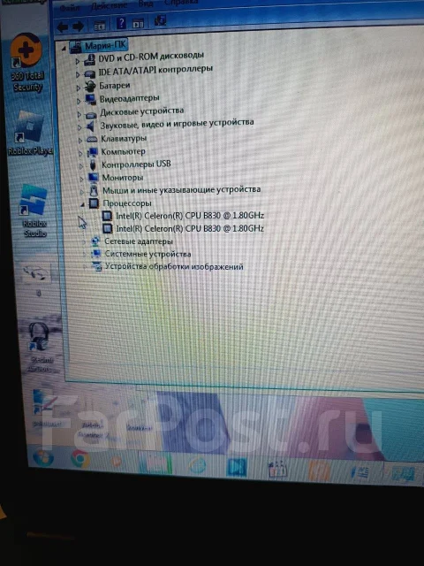
Task: Click the Контроллеры USB plug icon
Action: [x=93, y=165]
